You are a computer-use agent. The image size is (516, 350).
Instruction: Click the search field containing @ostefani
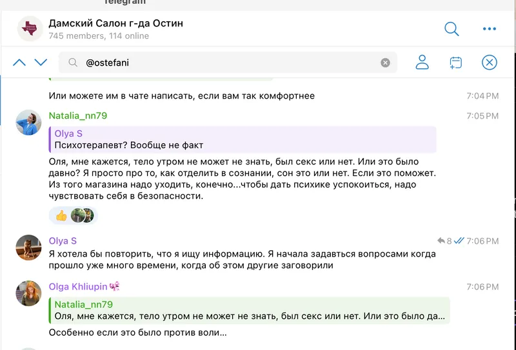228,63
